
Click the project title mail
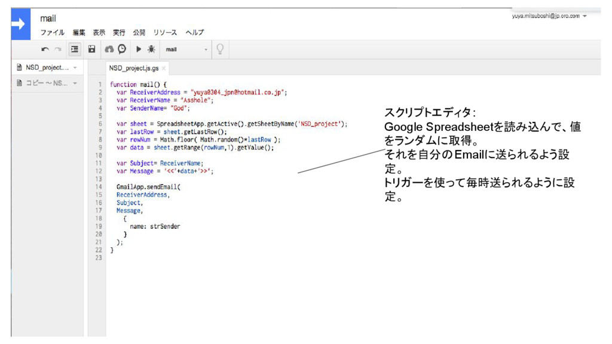tap(48, 19)
